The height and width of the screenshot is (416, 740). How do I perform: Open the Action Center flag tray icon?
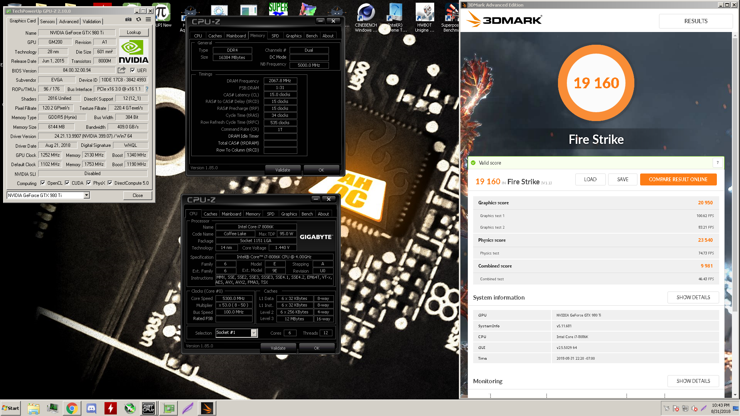tap(676, 408)
